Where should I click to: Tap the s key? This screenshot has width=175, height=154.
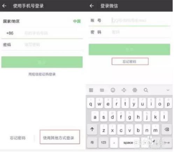104,117
